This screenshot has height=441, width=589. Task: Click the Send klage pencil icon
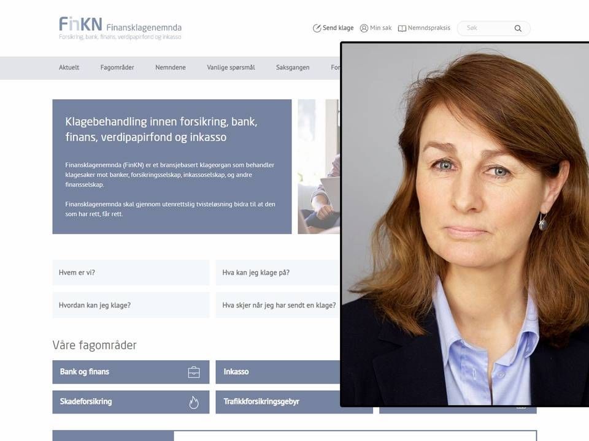(317, 28)
